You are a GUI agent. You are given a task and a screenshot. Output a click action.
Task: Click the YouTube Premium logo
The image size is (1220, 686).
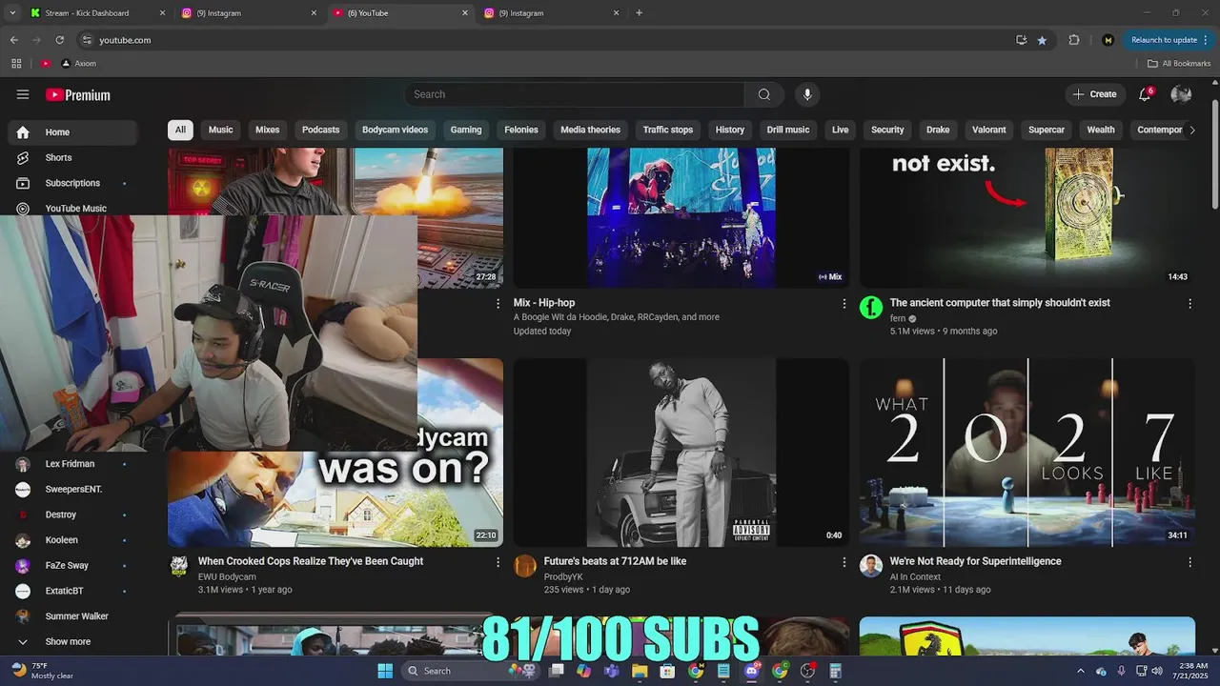[78, 95]
